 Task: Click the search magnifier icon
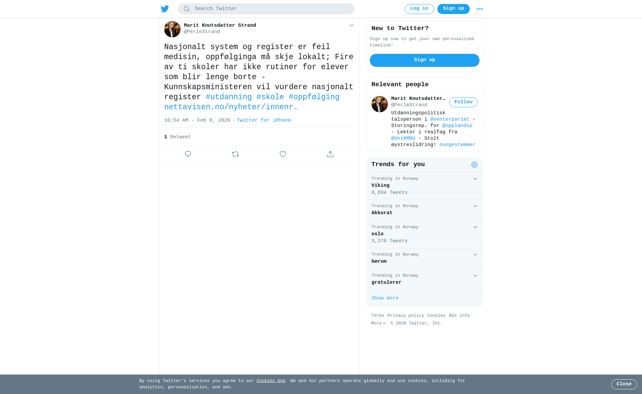[187, 9]
